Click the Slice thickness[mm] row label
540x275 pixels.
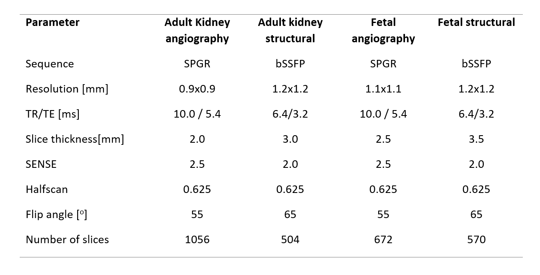tap(75, 139)
